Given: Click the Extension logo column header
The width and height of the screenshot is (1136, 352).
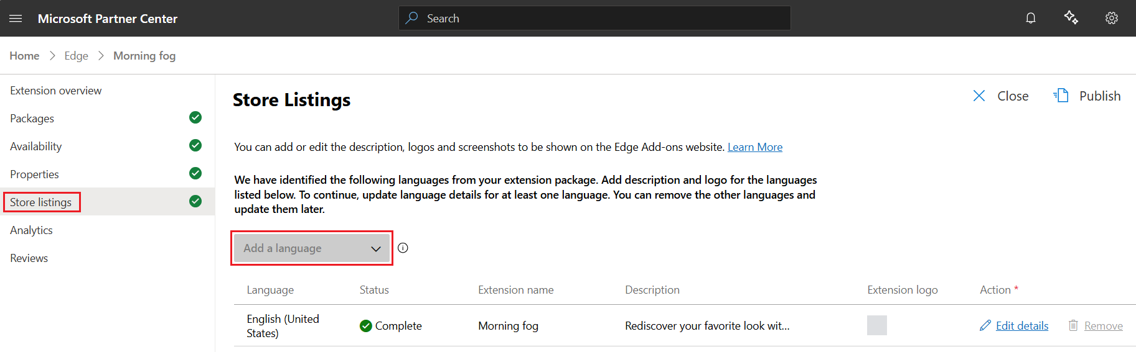Looking at the screenshot, I should [x=903, y=290].
